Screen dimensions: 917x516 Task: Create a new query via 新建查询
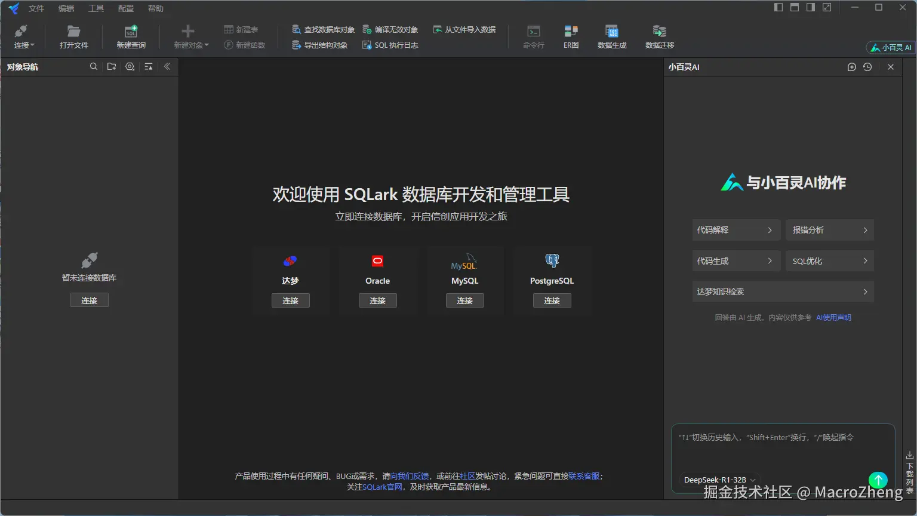pos(131,37)
